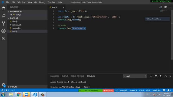The width and height of the screenshot is (173, 97).
Task: Switch to the Output panel tab
Action: [65, 76]
